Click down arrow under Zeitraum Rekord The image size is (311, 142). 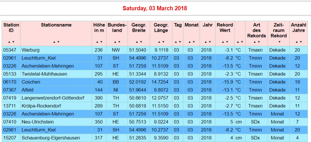279,42
